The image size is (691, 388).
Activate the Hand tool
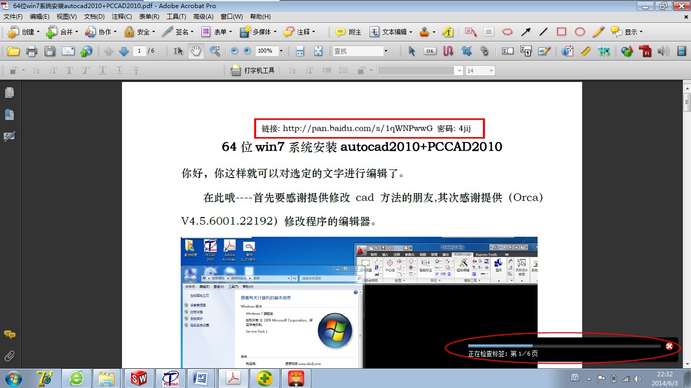pos(196,51)
